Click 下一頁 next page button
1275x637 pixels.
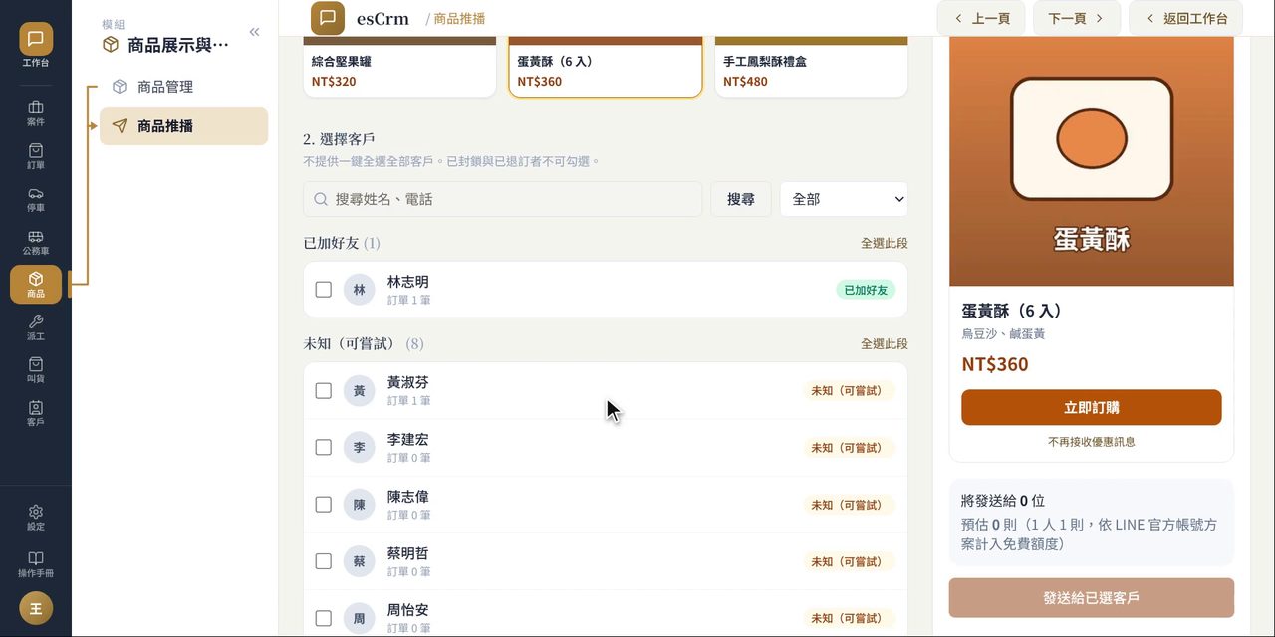tap(1076, 18)
